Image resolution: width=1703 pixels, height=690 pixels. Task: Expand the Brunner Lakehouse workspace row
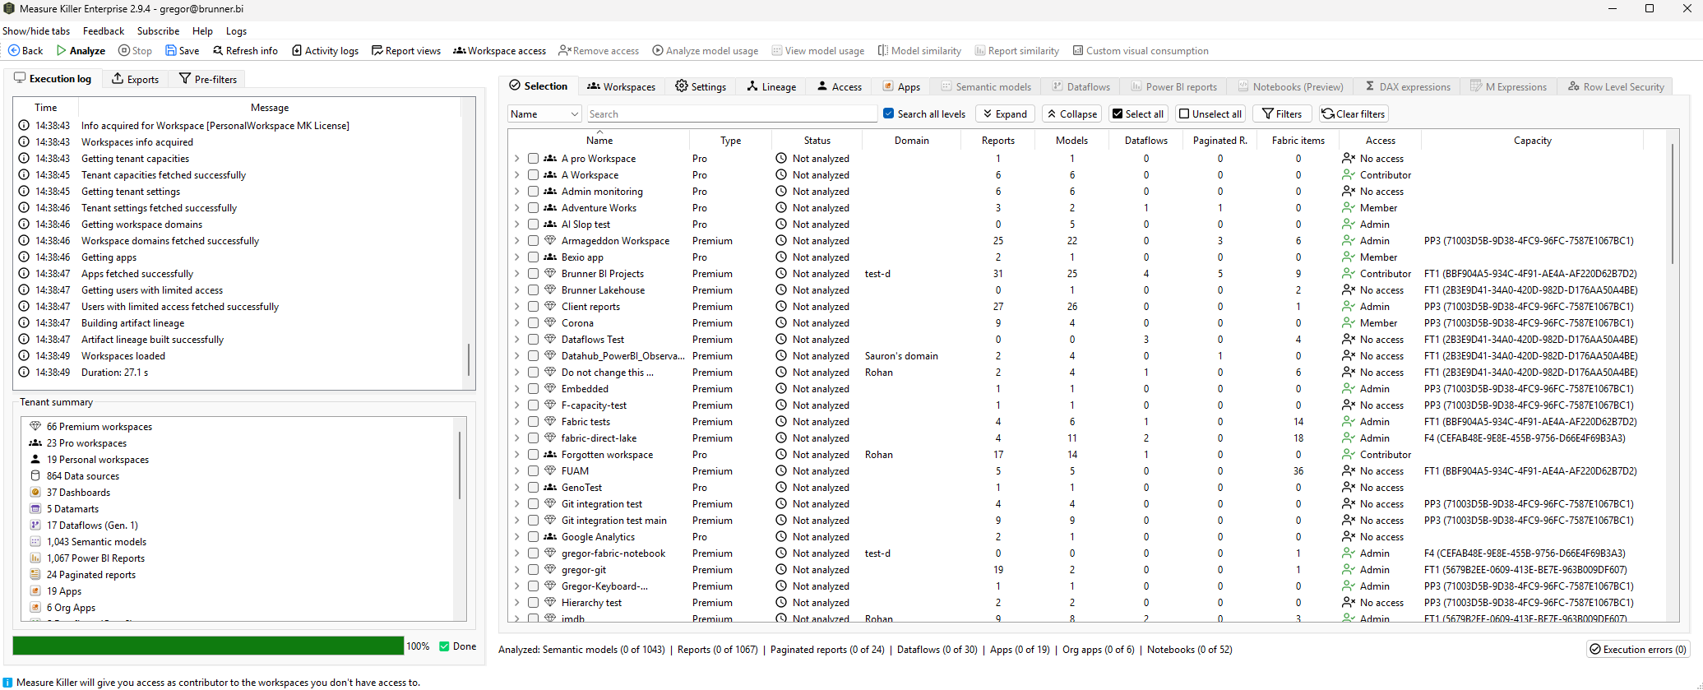point(516,289)
